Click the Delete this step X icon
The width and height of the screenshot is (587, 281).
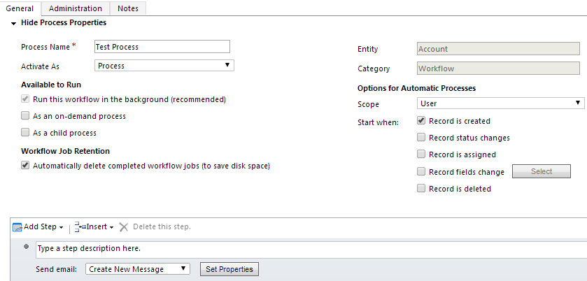(x=124, y=227)
